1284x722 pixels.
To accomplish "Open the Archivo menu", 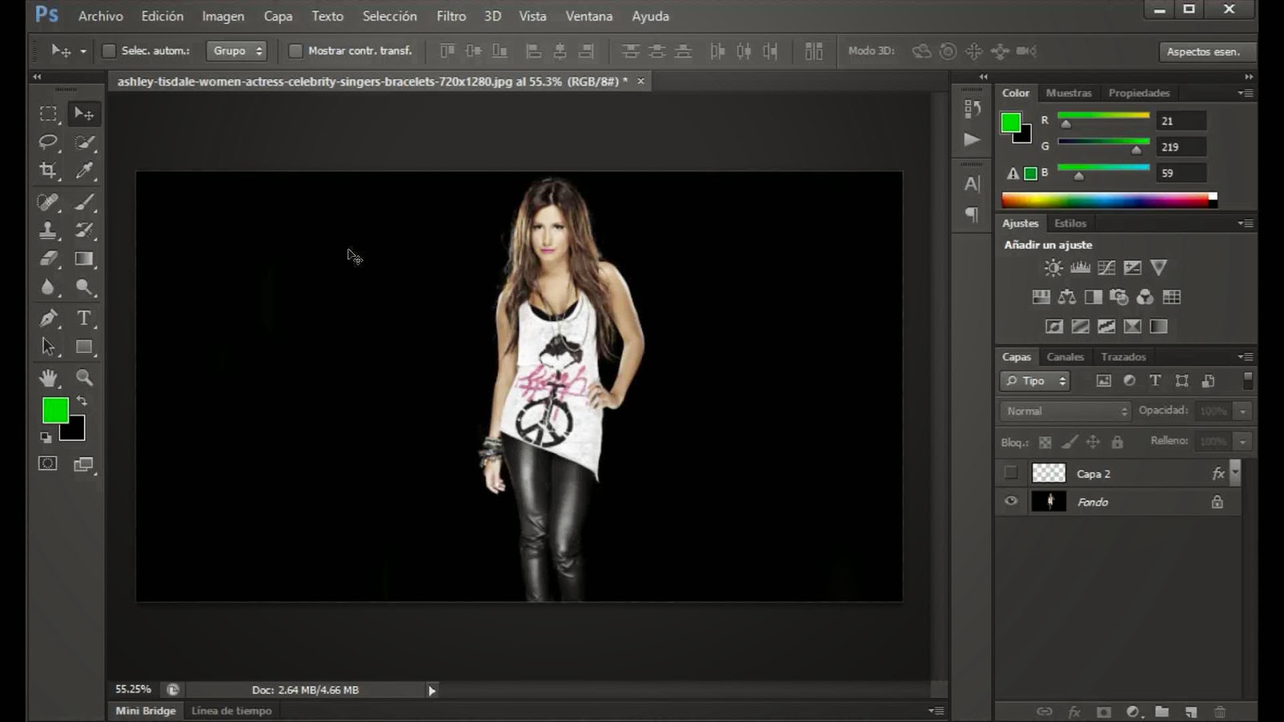I will (100, 16).
